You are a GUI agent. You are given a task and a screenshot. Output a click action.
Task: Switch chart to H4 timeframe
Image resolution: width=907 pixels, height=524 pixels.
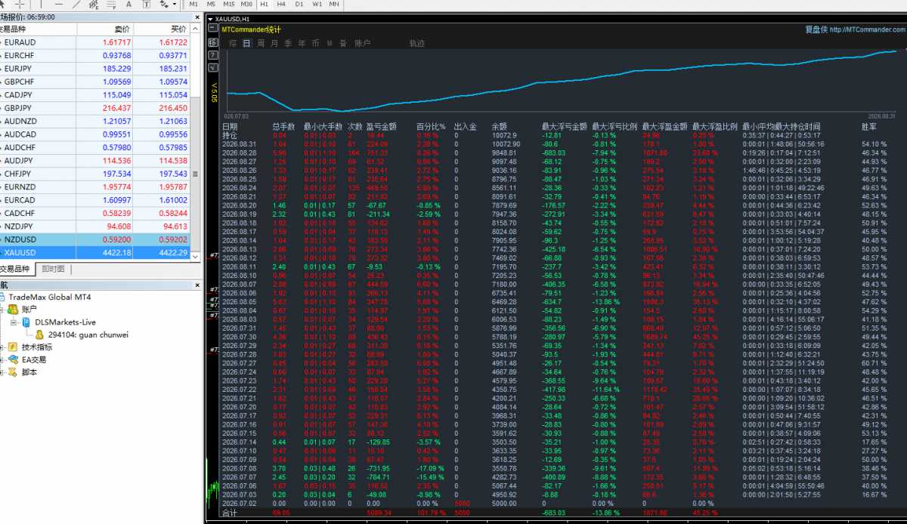[281, 4]
